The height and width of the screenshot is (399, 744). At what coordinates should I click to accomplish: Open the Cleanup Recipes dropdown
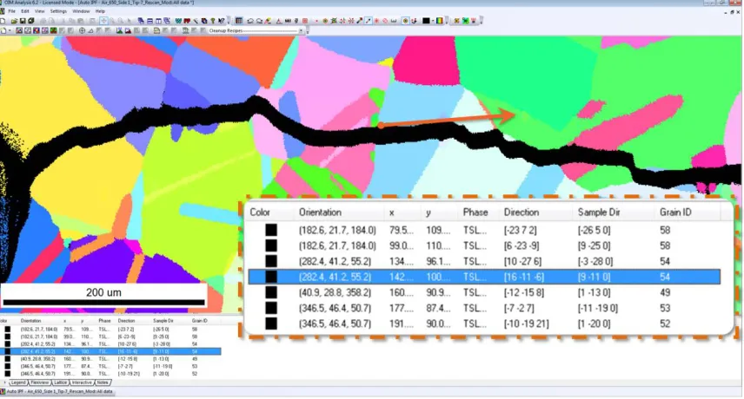301,30
